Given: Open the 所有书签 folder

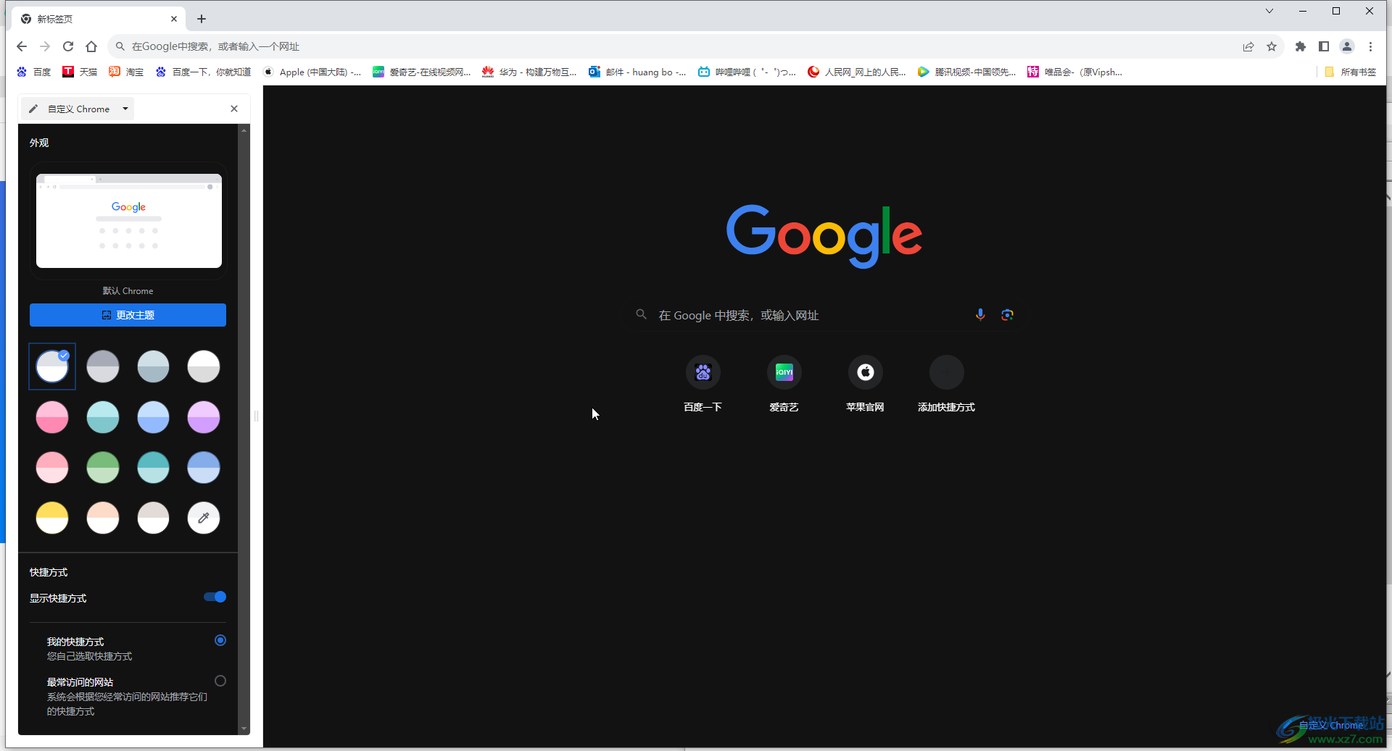Looking at the screenshot, I should coord(1350,72).
